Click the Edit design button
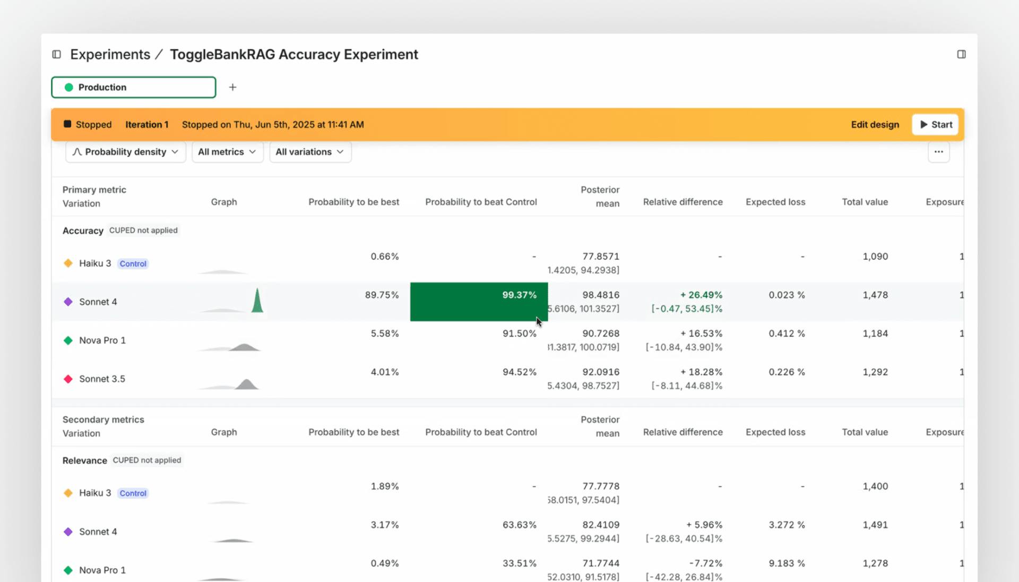Image resolution: width=1019 pixels, height=582 pixels. pyautogui.click(x=875, y=124)
